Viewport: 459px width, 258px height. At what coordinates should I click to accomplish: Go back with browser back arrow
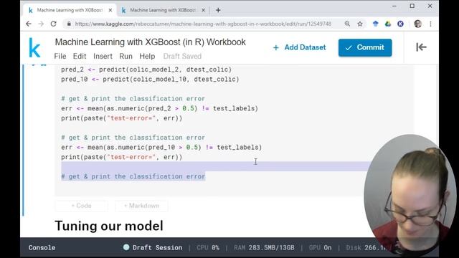(x=29, y=24)
